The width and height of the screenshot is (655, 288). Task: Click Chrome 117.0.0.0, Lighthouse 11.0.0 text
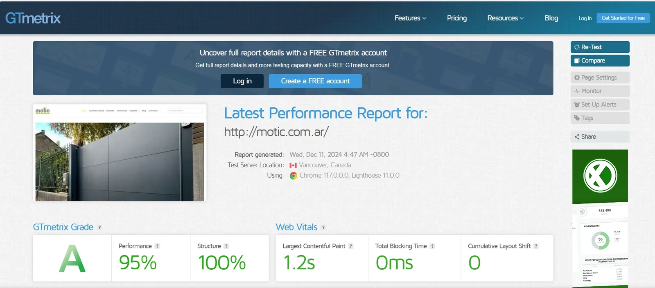349,175
